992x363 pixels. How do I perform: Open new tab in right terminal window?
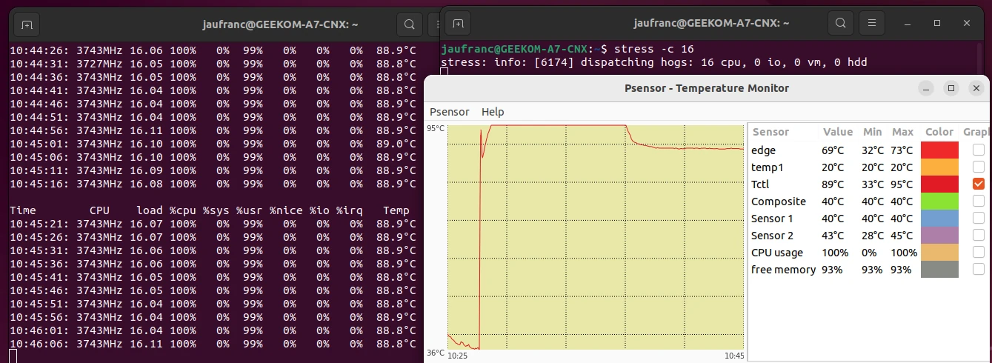tap(459, 24)
